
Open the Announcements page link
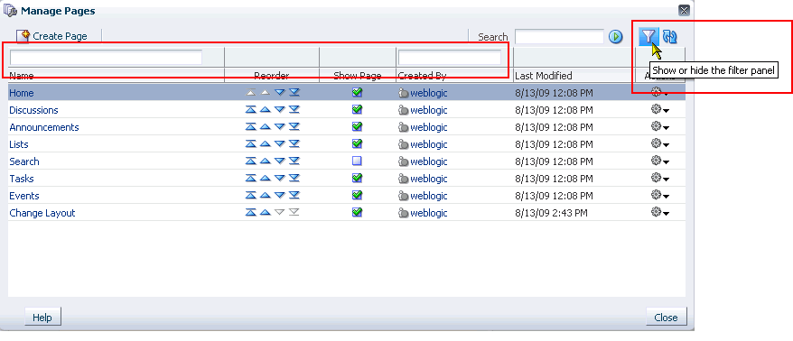click(44, 127)
